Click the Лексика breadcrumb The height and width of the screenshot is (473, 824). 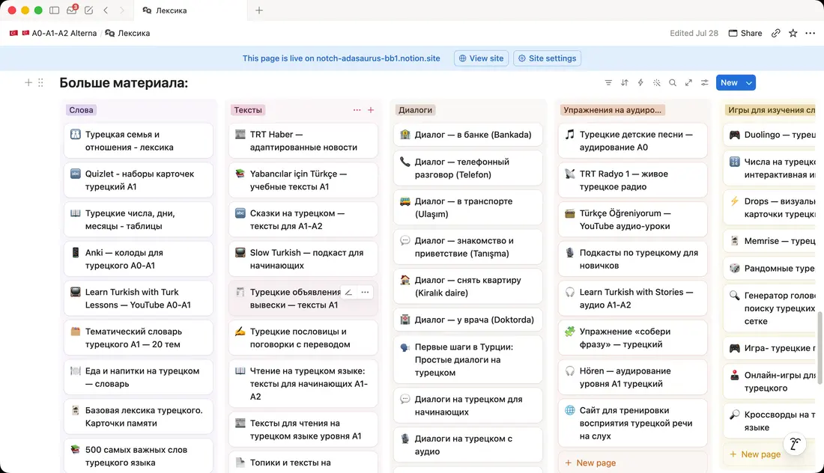coord(127,33)
